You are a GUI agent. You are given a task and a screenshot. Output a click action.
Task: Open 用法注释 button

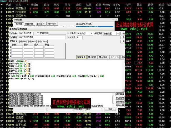pos(120,105)
